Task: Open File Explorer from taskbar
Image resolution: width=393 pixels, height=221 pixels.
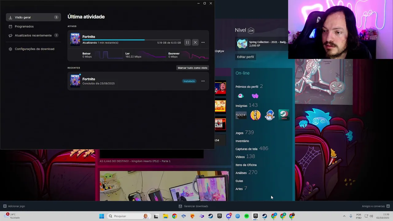Action: pos(165,216)
